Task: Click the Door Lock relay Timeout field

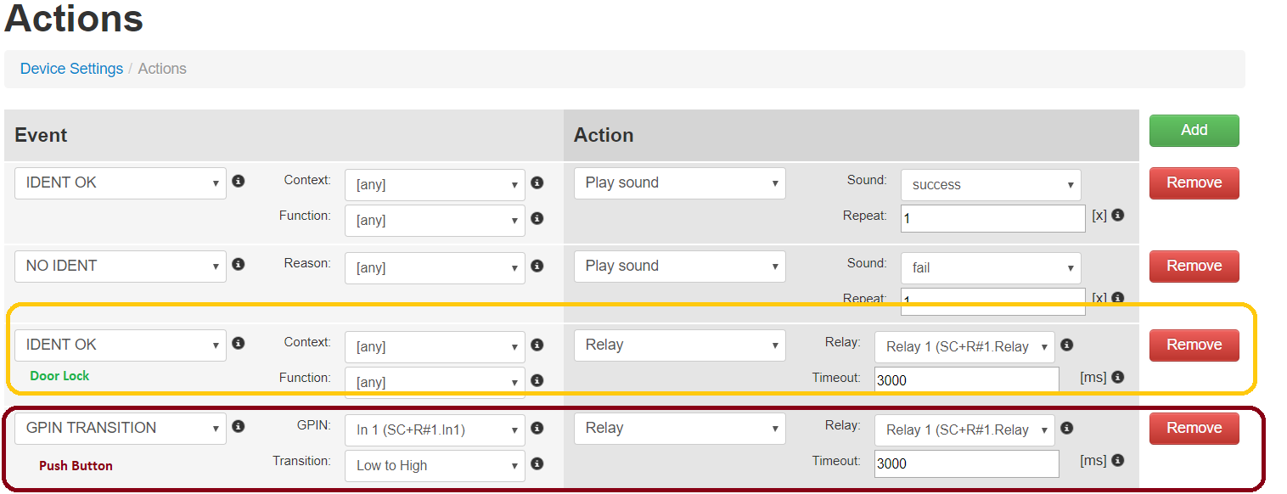Action: [x=966, y=380]
